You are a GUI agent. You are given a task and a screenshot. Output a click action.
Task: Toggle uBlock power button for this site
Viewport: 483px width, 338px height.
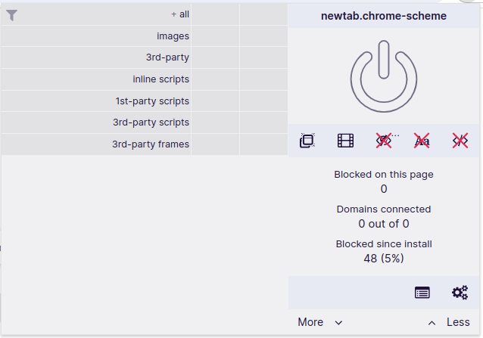point(384,76)
